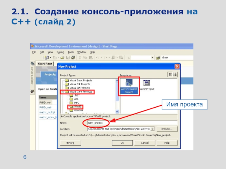Click the Navigate Backward toolbar icon
Viewport: 226px width, 169px height.
(114, 58)
